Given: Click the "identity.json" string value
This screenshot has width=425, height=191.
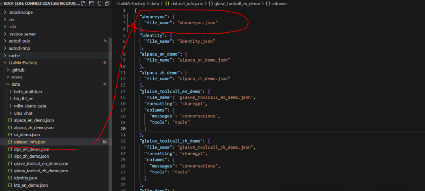Looking at the screenshot, I should (x=197, y=41).
